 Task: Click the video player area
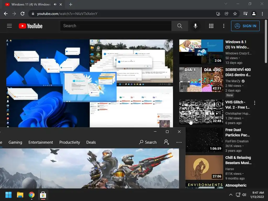click(90, 83)
